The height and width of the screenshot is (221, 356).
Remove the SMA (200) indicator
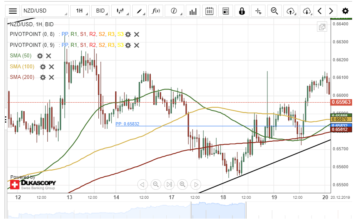(52, 77)
